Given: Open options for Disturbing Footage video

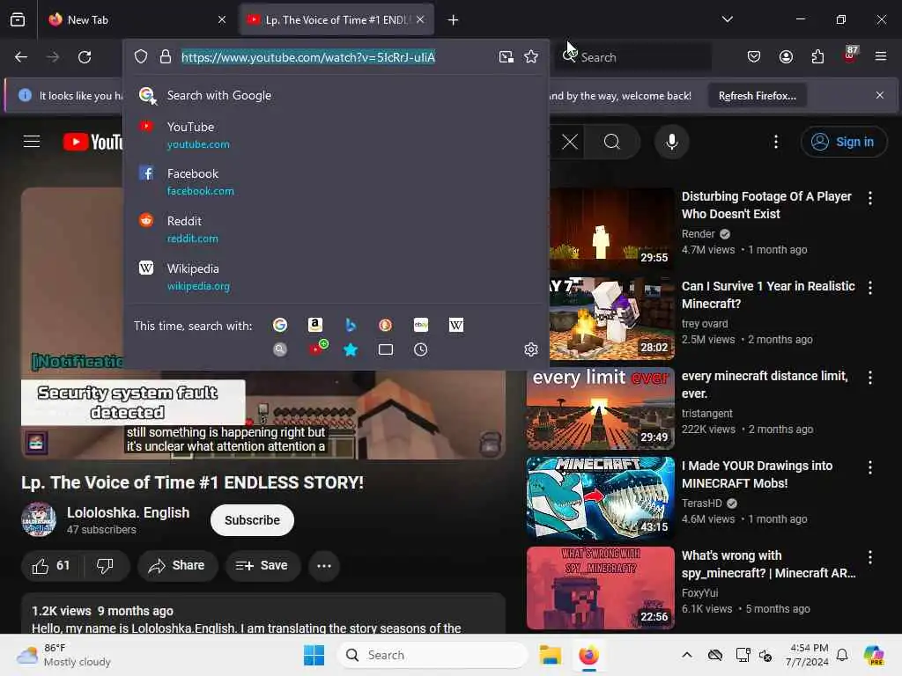Looking at the screenshot, I should tap(869, 198).
